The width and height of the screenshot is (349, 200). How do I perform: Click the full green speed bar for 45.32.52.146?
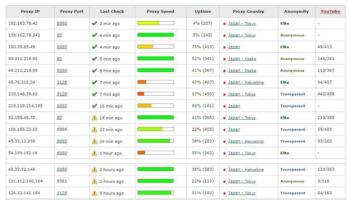[x=156, y=169]
